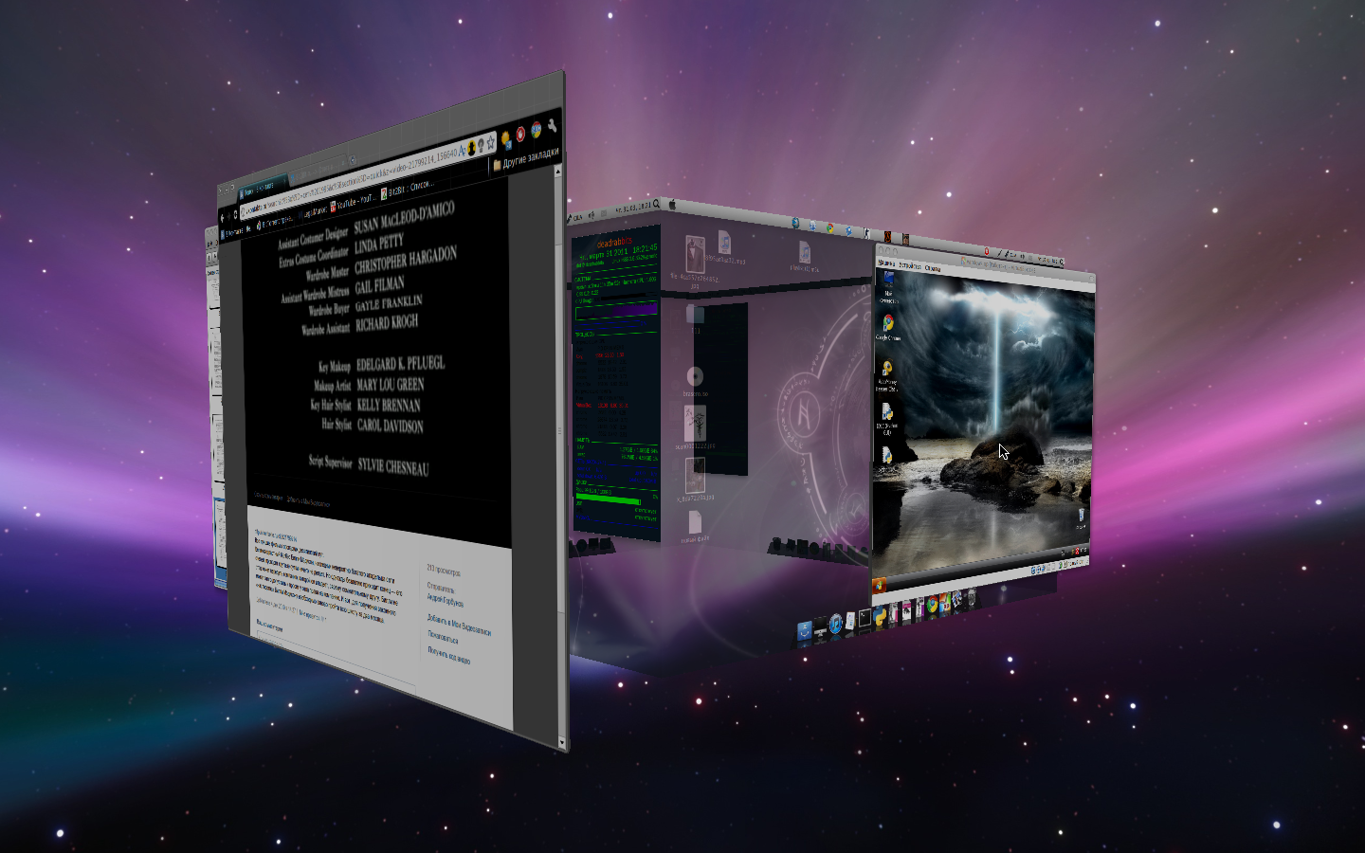
Task: Go back with Chrome's back arrow
Action: coord(221,218)
